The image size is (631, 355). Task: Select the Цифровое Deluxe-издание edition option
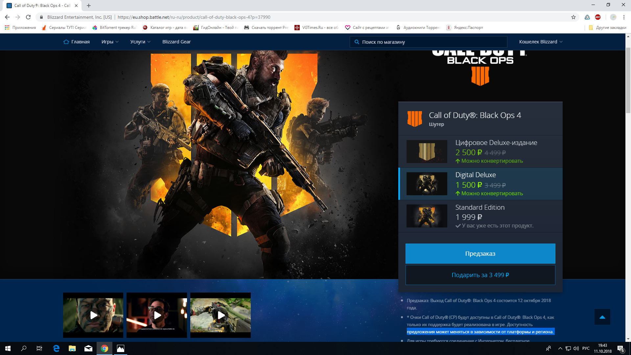(x=480, y=152)
